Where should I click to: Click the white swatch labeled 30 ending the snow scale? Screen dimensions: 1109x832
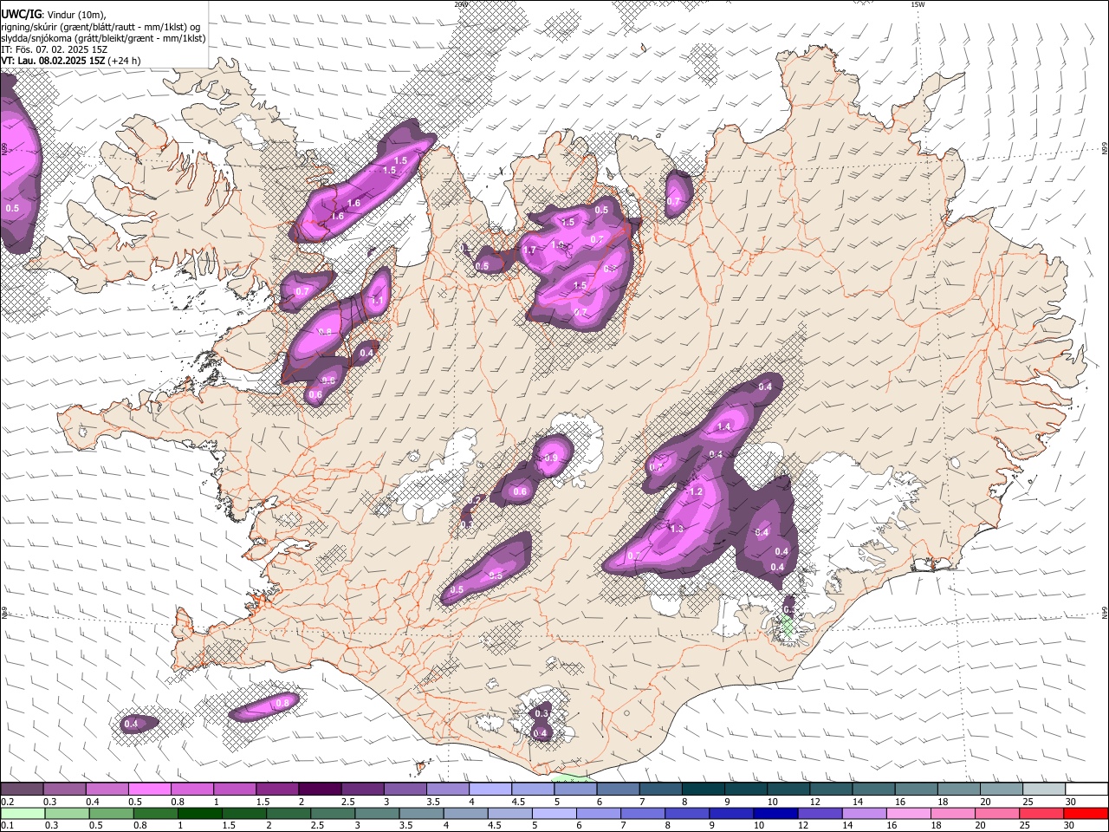point(1086,790)
